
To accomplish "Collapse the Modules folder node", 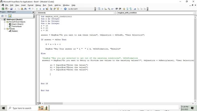I will click(x=5, y=29).
